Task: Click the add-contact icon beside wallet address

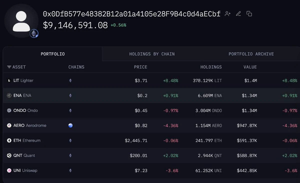Action: click(227, 14)
